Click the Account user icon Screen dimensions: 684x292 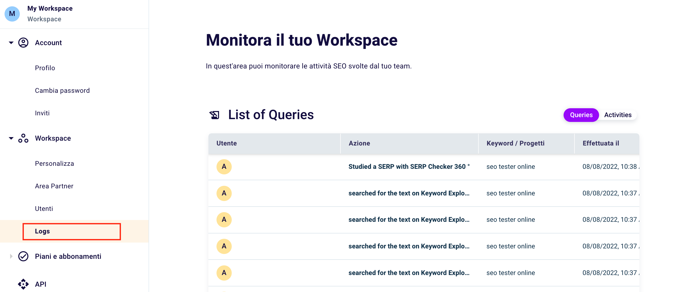(23, 43)
